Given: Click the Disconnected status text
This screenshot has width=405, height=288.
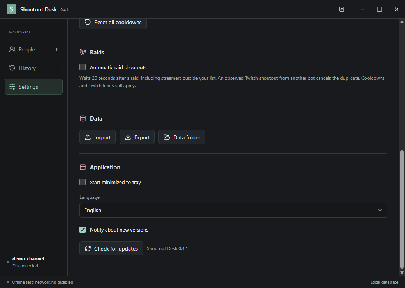Looking at the screenshot, I should (25, 266).
